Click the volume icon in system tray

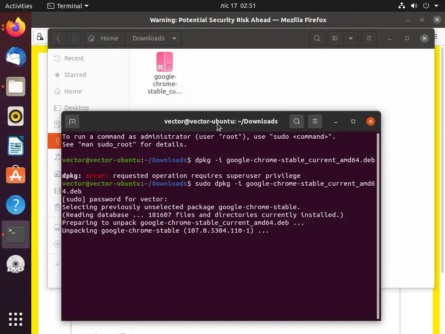point(414,6)
